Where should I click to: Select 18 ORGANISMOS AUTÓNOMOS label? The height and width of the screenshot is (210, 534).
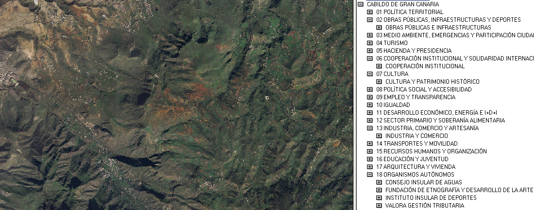[x=415, y=175]
